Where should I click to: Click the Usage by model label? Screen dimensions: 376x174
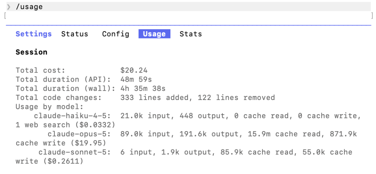[x=50, y=107]
